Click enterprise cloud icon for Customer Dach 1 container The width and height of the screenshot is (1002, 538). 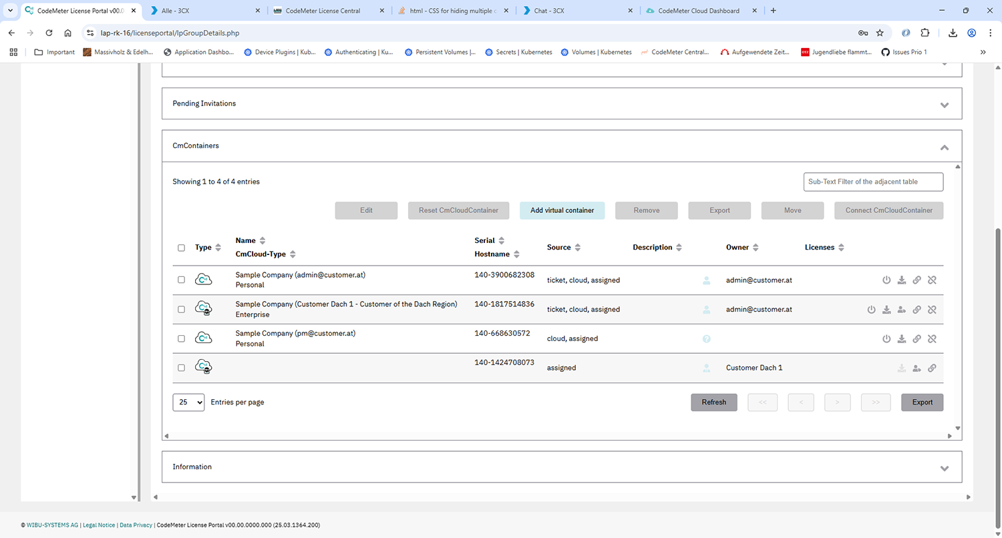pyautogui.click(x=204, y=309)
